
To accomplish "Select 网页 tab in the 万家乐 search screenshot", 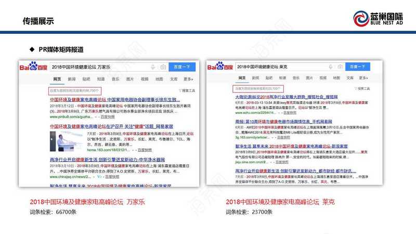I will click(57, 79).
